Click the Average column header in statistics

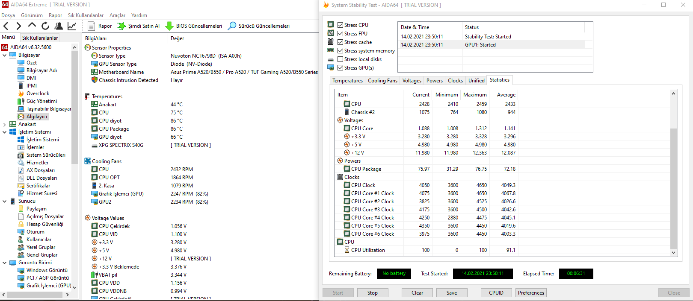(x=506, y=95)
